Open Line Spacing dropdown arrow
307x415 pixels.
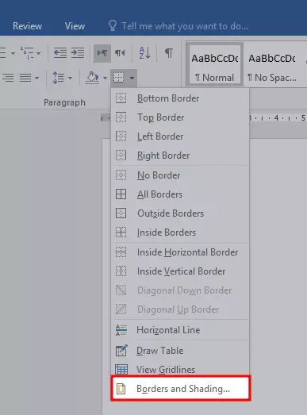pos(70,78)
